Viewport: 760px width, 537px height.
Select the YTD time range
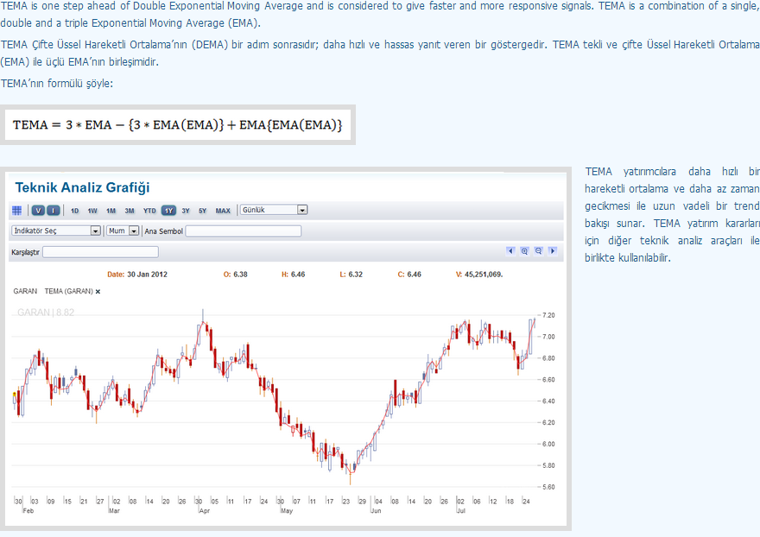pyautogui.click(x=149, y=211)
